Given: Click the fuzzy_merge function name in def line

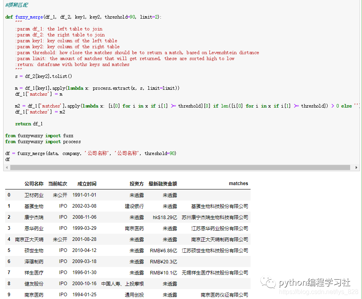Looking at the screenshot, I should point(29,17).
